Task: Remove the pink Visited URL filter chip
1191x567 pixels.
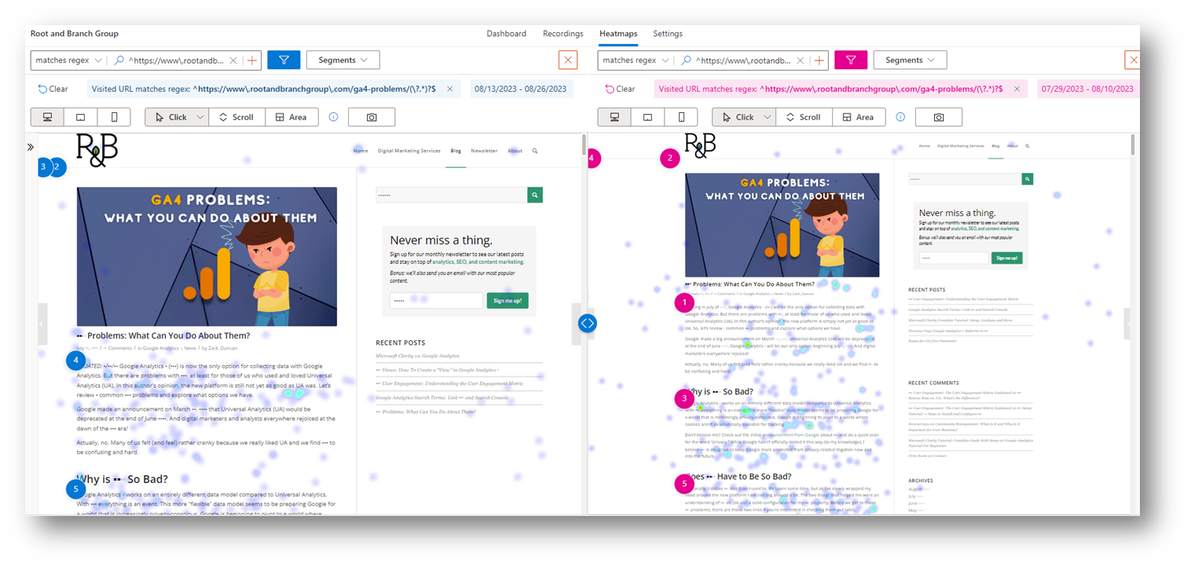Action: [1017, 89]
